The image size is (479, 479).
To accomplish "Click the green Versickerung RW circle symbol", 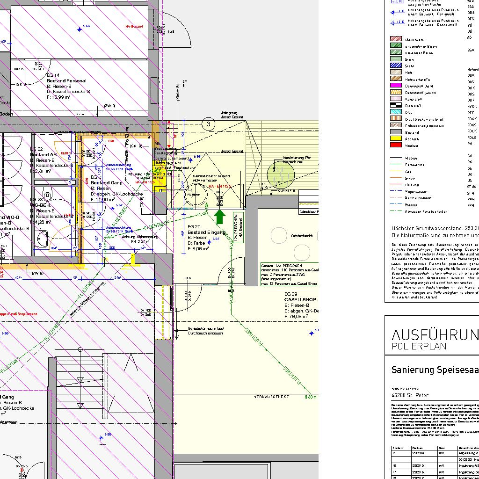I will (281, 174).
